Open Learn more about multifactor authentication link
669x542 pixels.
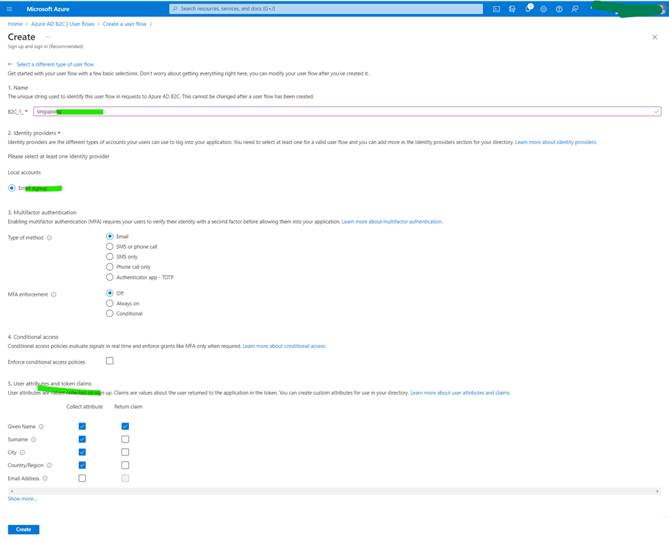pyautogui.click(x=392, y=222)
